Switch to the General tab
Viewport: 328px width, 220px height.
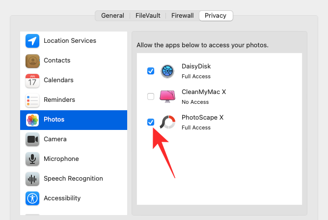(112, 16)
